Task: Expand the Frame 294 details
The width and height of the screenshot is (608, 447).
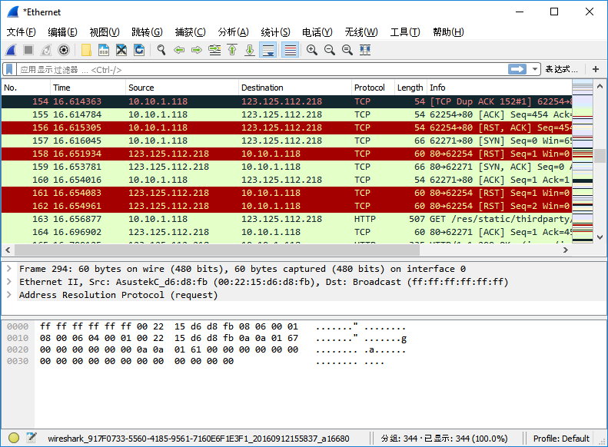Action: click(9, 269)
